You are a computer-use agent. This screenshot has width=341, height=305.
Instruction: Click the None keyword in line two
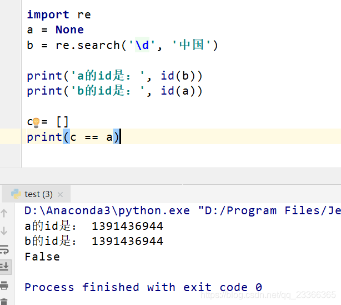pyautogui.click(x=69, y=29)
